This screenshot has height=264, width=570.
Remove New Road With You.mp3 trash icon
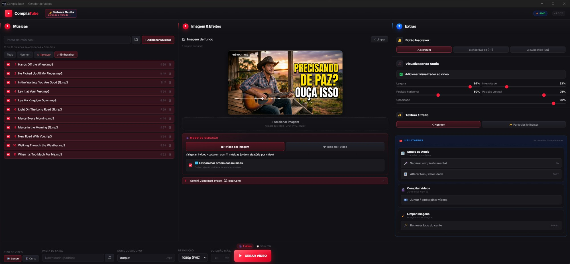pyautogui.click(x=170, y=136)
